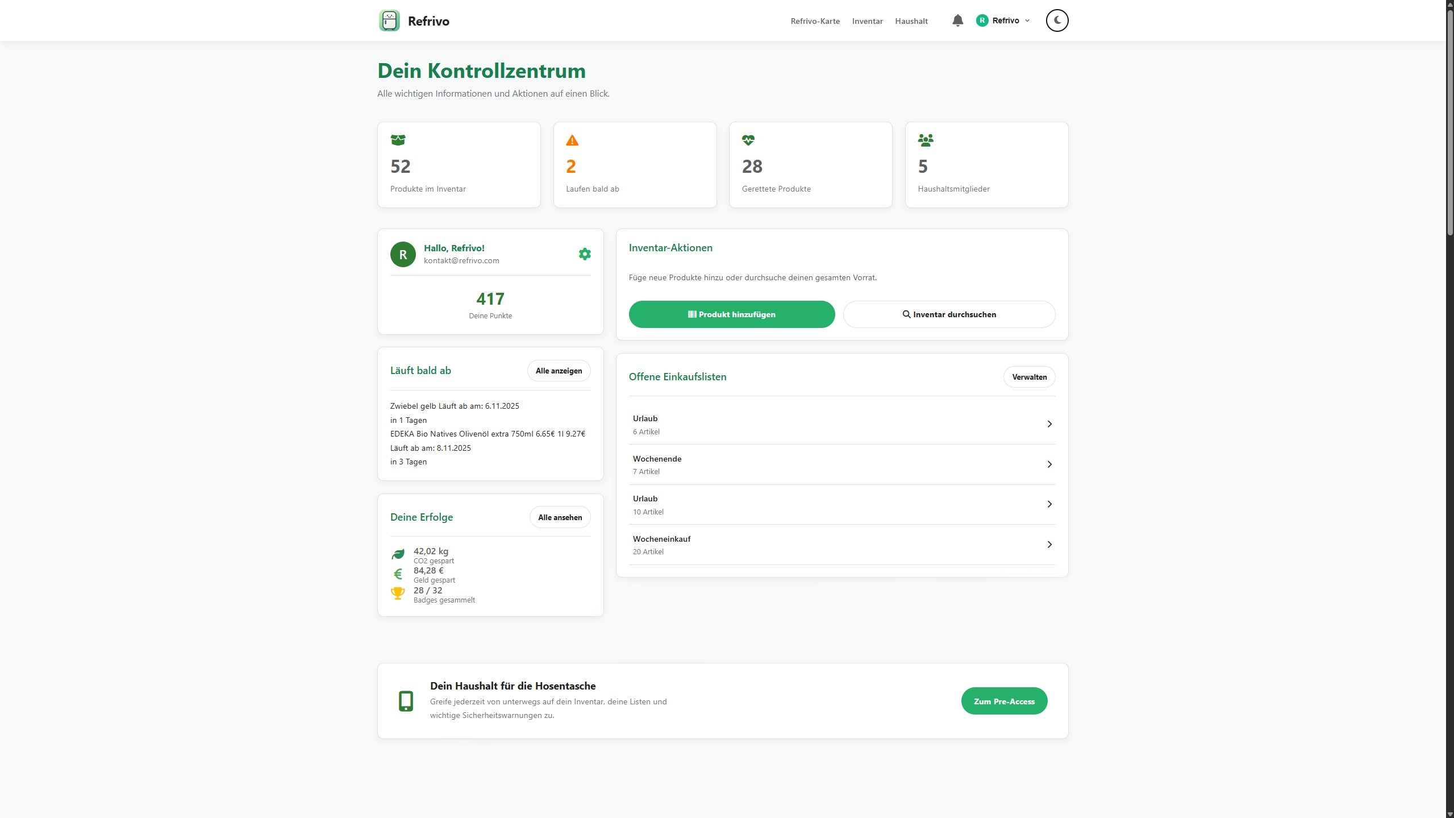
Task: Select Refrivo-Karte in the navigation bar
Action: click(814, 21)
